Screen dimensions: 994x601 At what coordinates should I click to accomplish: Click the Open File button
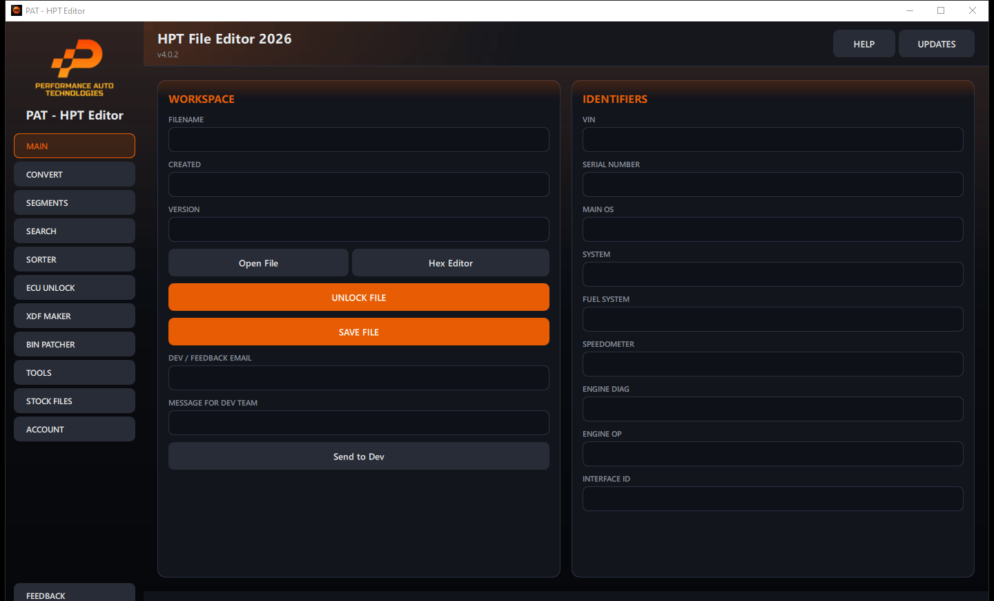[x=258, y=263]
